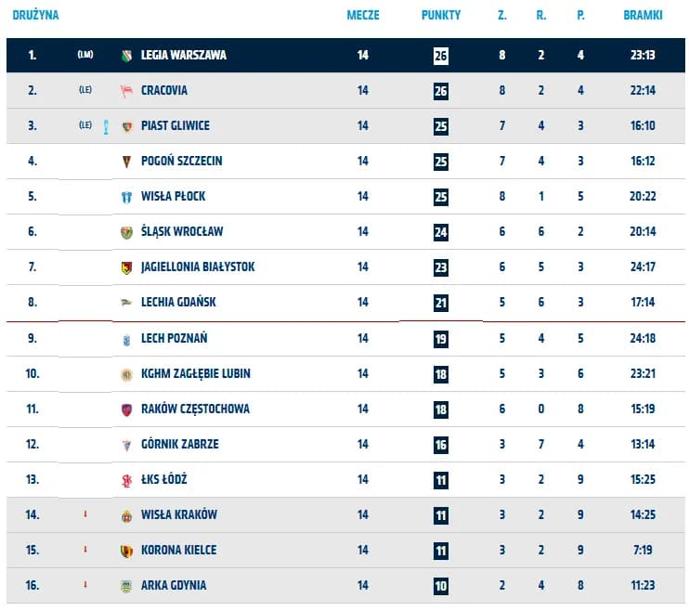Click the Korona Kielce club crest

[127, 551]
